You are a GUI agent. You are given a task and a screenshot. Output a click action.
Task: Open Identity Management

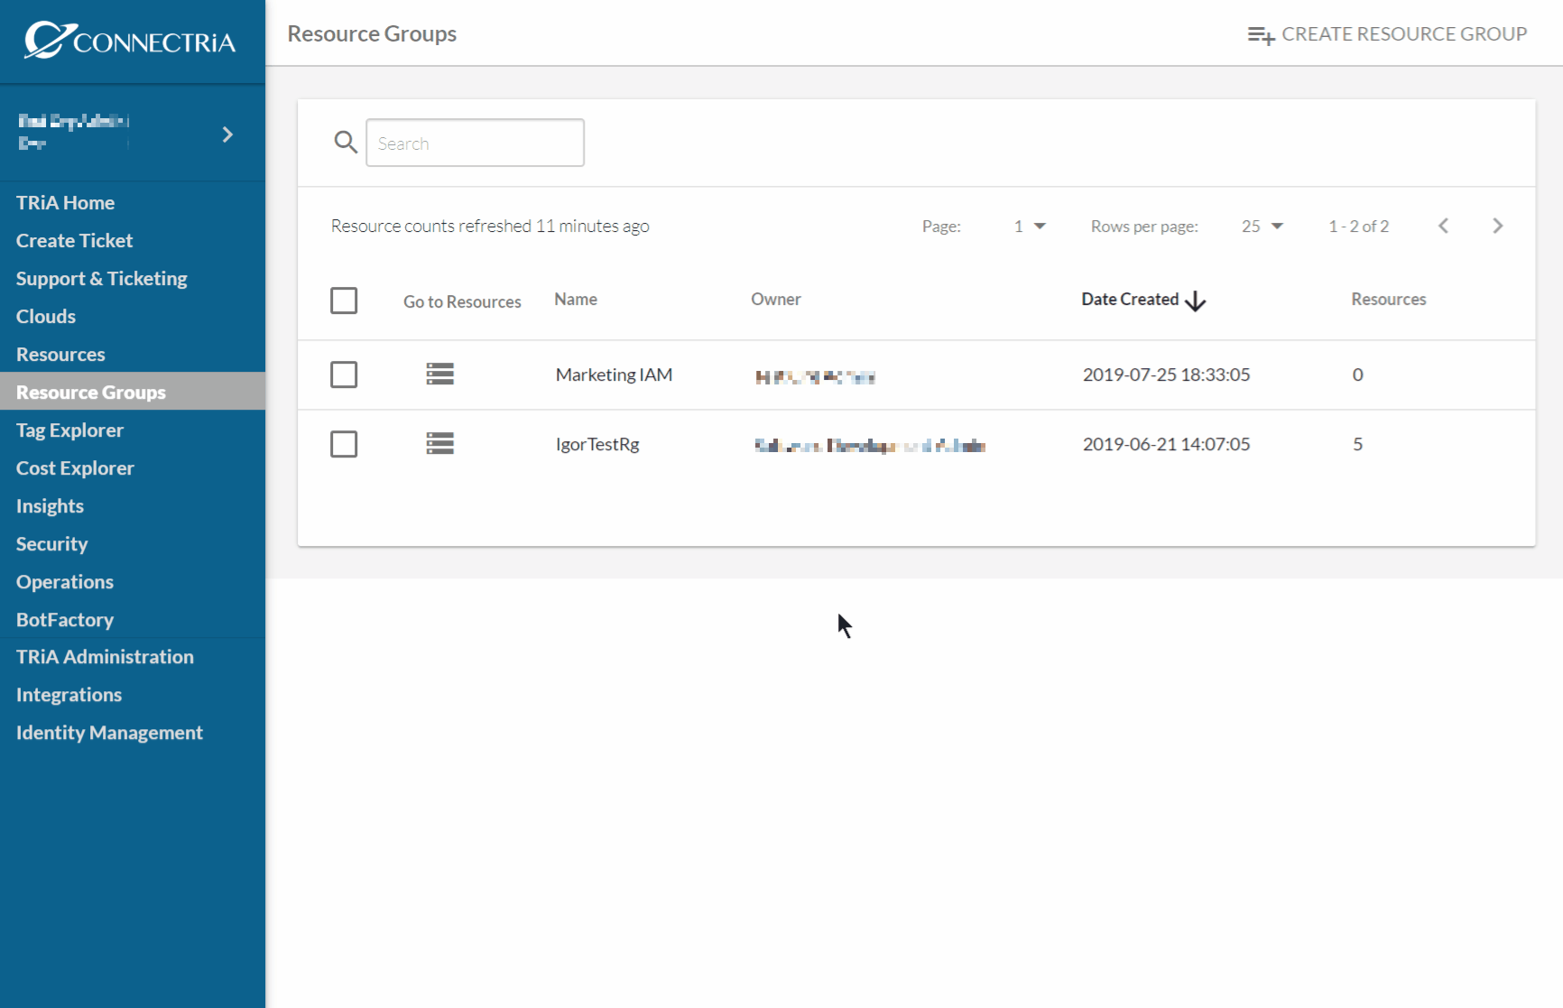click(x=109, y=733)
